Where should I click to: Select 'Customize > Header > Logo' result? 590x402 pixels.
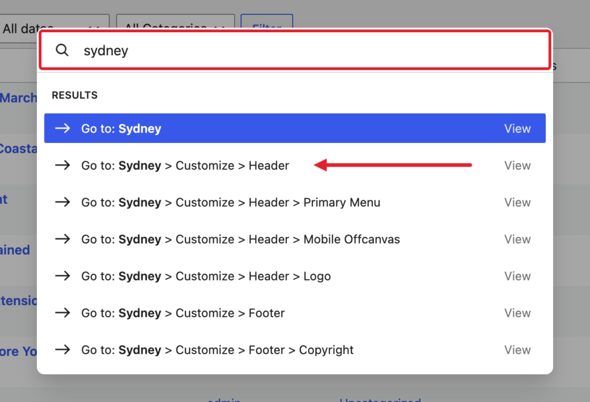point(295,276)
